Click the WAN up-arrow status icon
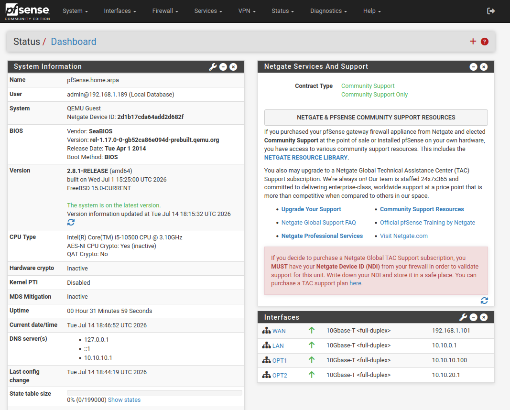This screenshot has width=510, height=410. coord(312,330)
